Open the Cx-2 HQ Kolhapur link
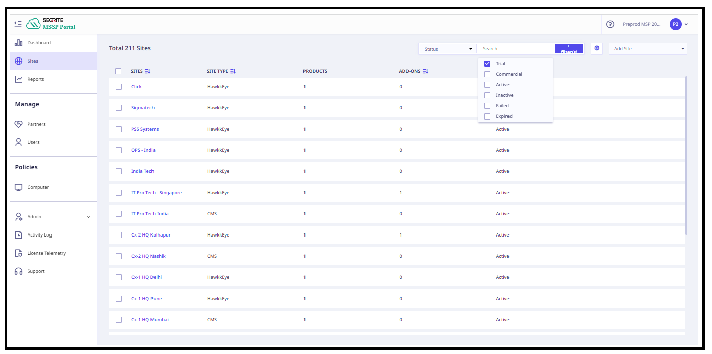The image size is (712, 354). [x=151, y=235]
